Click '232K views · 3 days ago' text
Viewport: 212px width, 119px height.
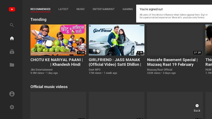[x=161, y=73]
